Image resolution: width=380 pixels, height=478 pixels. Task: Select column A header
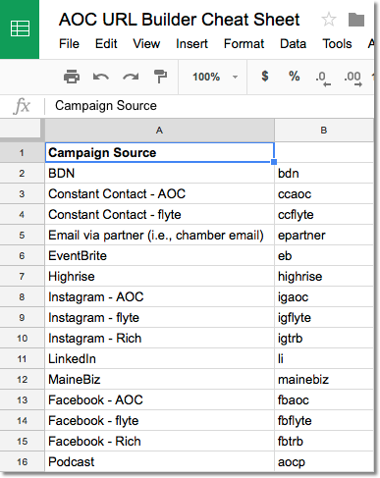click(x=159, y=131)
